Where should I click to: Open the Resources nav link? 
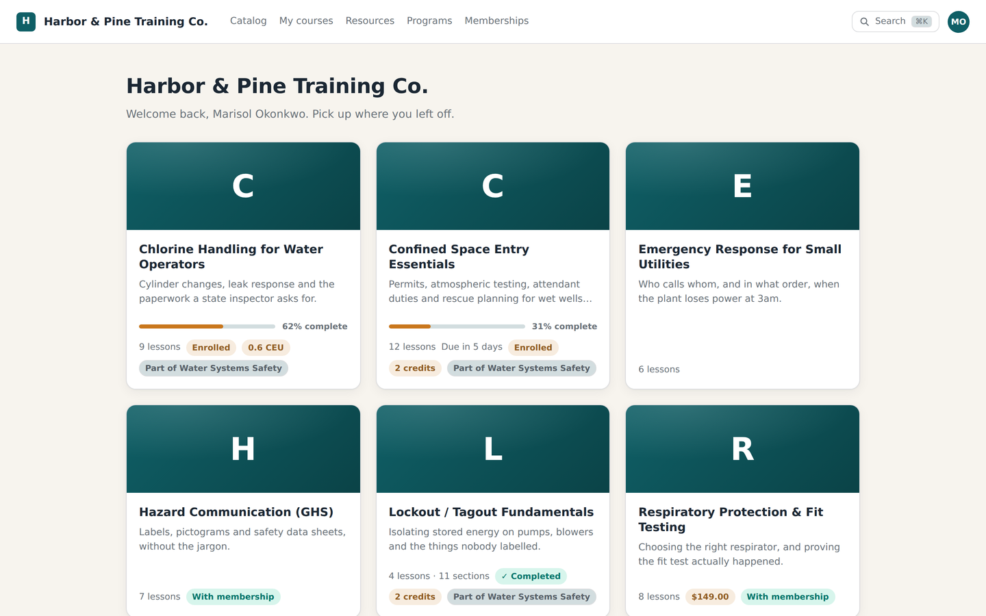point(370,21)
